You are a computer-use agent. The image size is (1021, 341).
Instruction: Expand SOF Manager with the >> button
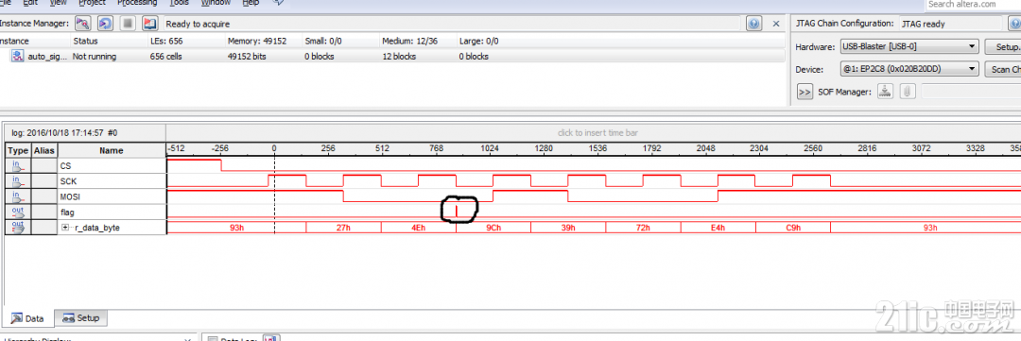pos(805,91)
